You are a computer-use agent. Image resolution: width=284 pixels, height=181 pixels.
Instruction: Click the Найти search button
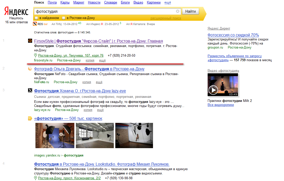pos(190,11)
